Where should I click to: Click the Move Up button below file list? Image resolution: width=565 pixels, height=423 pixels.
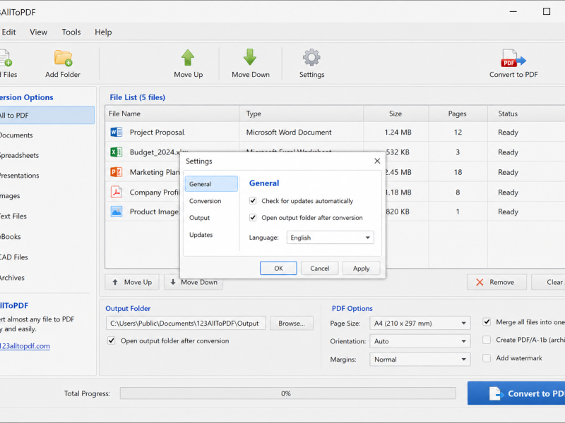pyautogui.click(x=132, y=283)
